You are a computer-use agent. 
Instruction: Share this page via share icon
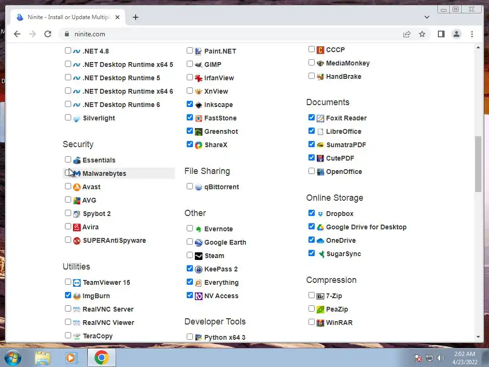(407, 34)
